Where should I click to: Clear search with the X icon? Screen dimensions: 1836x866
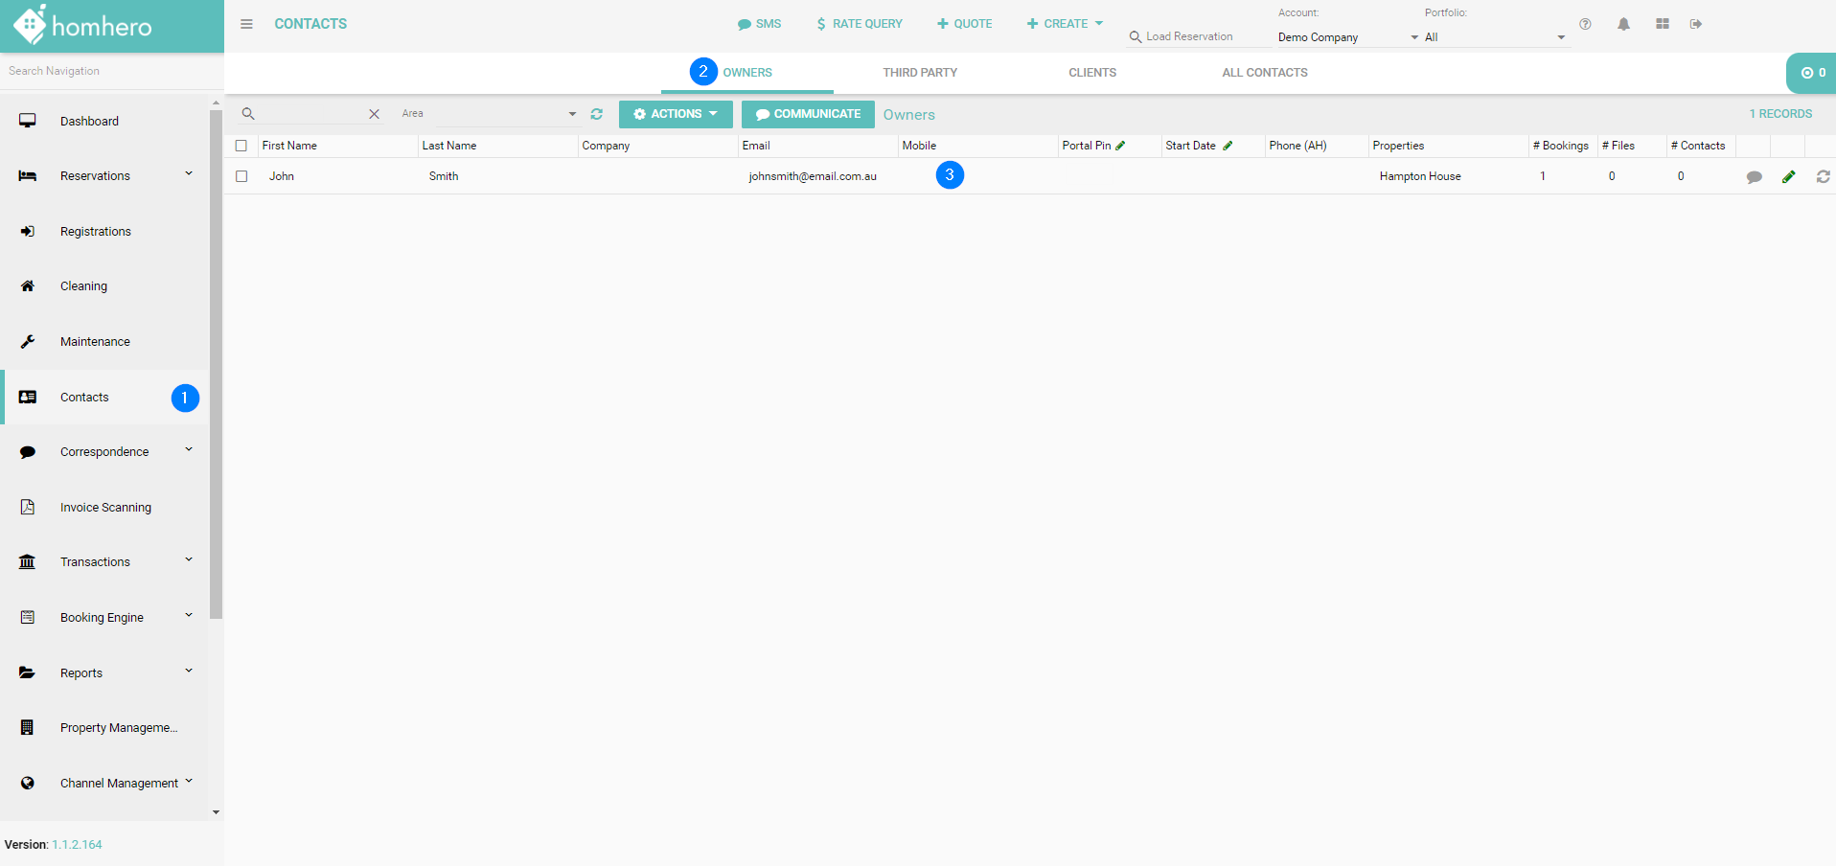[x=374, y=114]
